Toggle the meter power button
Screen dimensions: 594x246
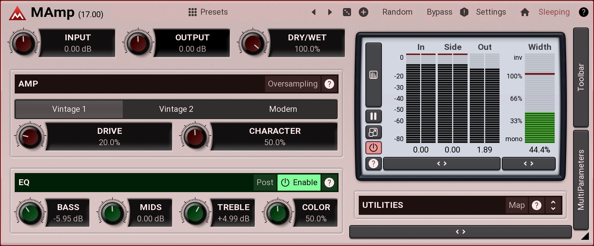click(373, 148)
